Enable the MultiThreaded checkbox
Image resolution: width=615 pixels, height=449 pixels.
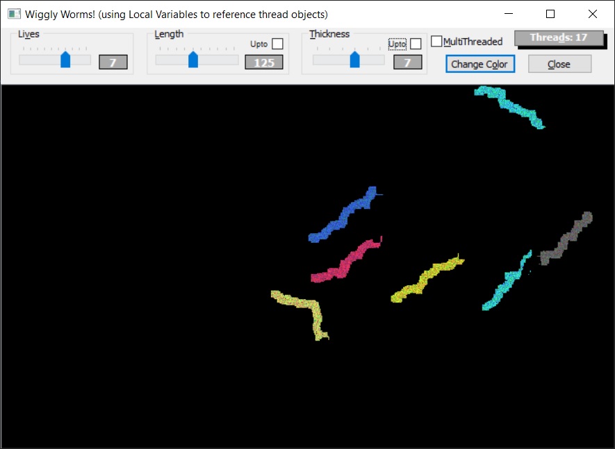pos(436,41)
